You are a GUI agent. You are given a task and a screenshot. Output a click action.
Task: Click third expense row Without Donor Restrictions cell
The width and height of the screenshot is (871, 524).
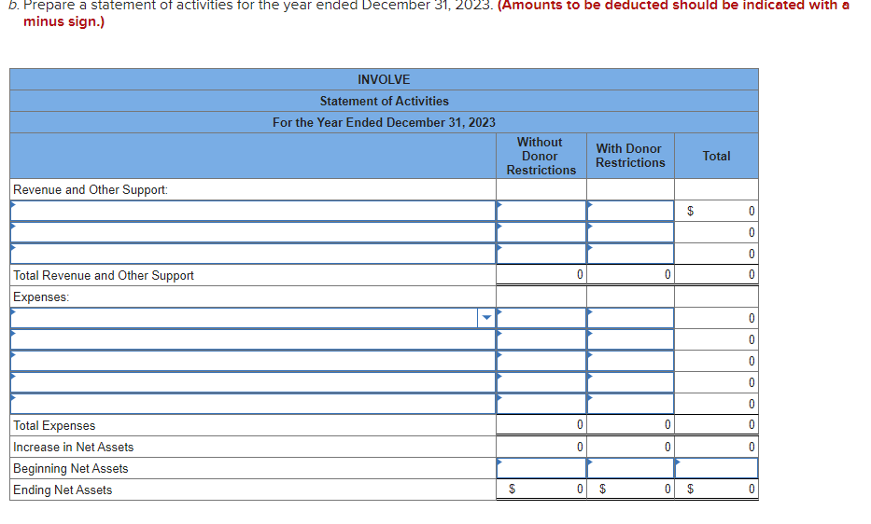coord(541,361)
